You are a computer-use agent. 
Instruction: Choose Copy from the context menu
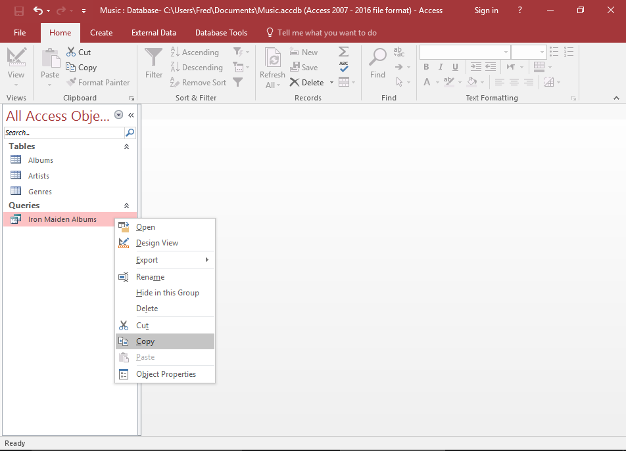145,341
